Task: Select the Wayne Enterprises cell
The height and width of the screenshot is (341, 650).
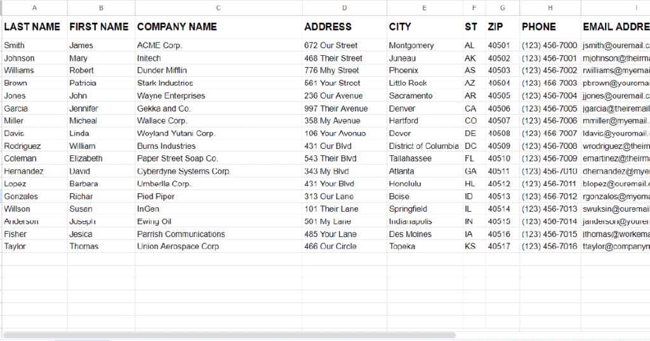Action: (x=218, y=96)
